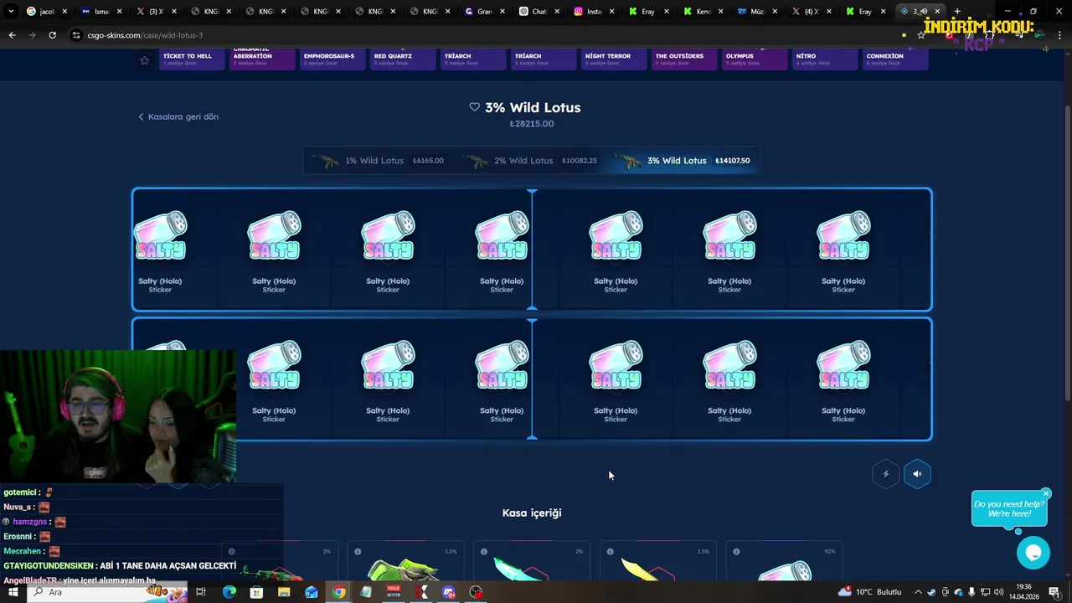Screen dimensions: 1072x603
Task: Open Task View from taskbar
Action: tap(201, 592)
